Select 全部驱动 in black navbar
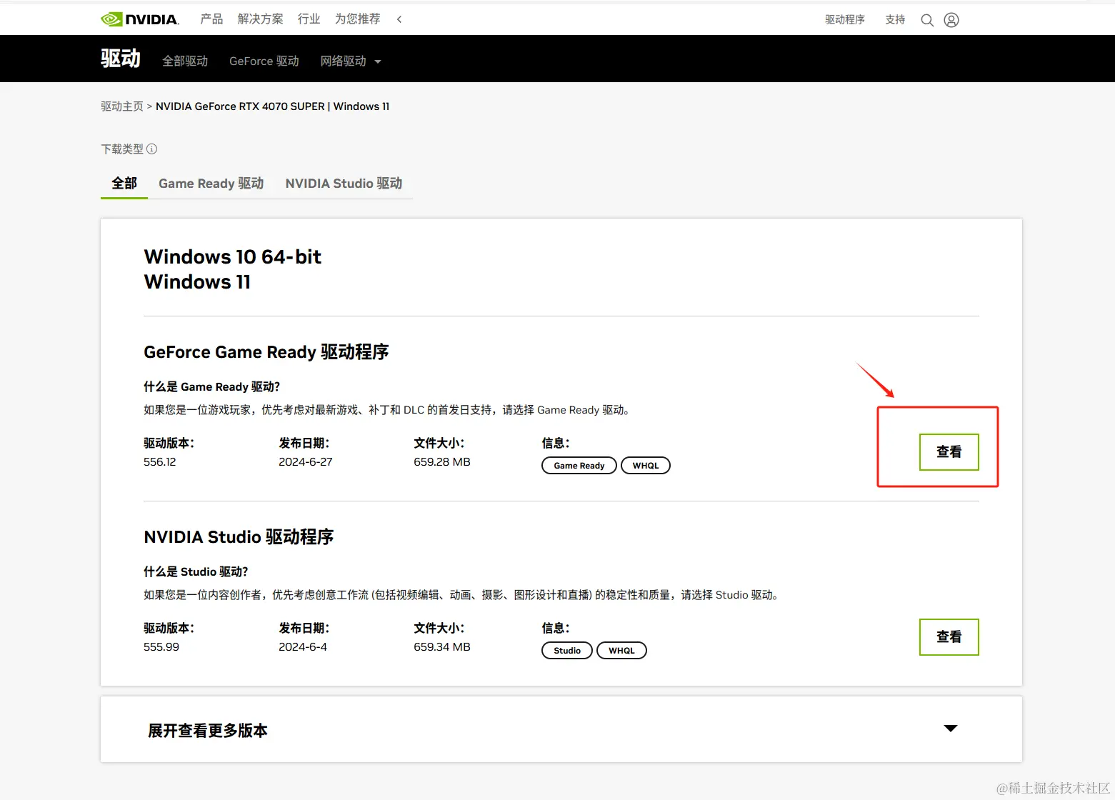Screen dimensions: 1115x800 click(185, 61)
